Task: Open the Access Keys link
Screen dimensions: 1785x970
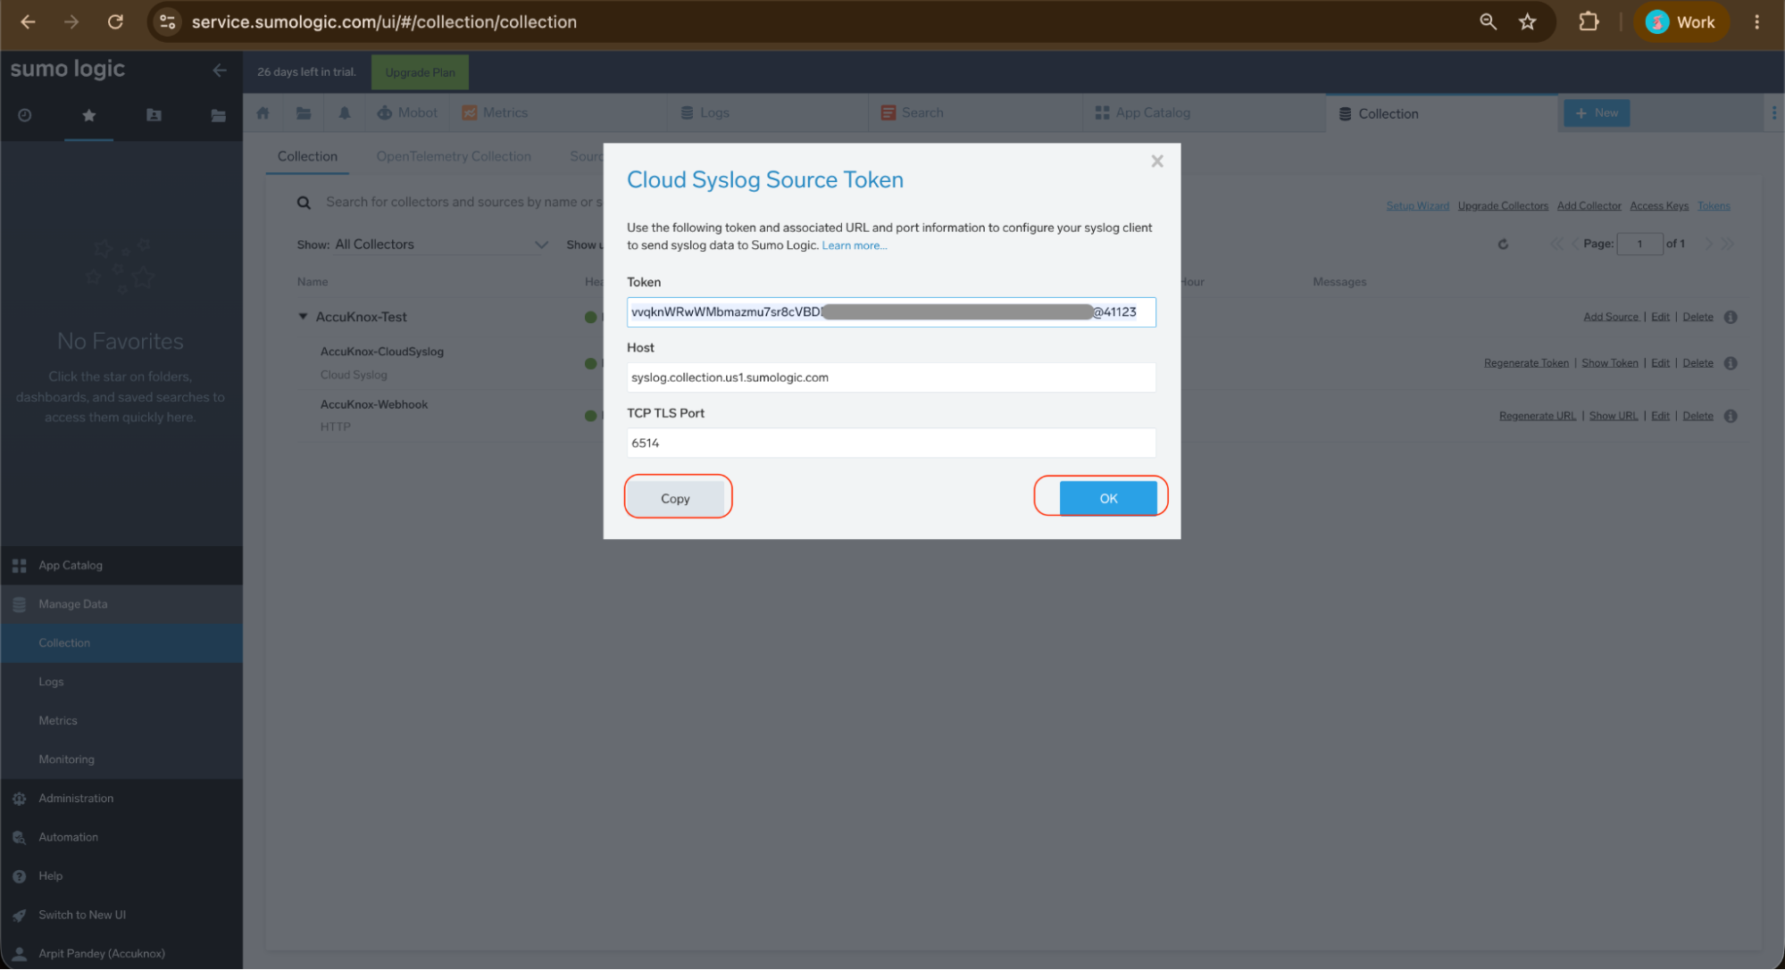Action: click(x=1659, y=206)
